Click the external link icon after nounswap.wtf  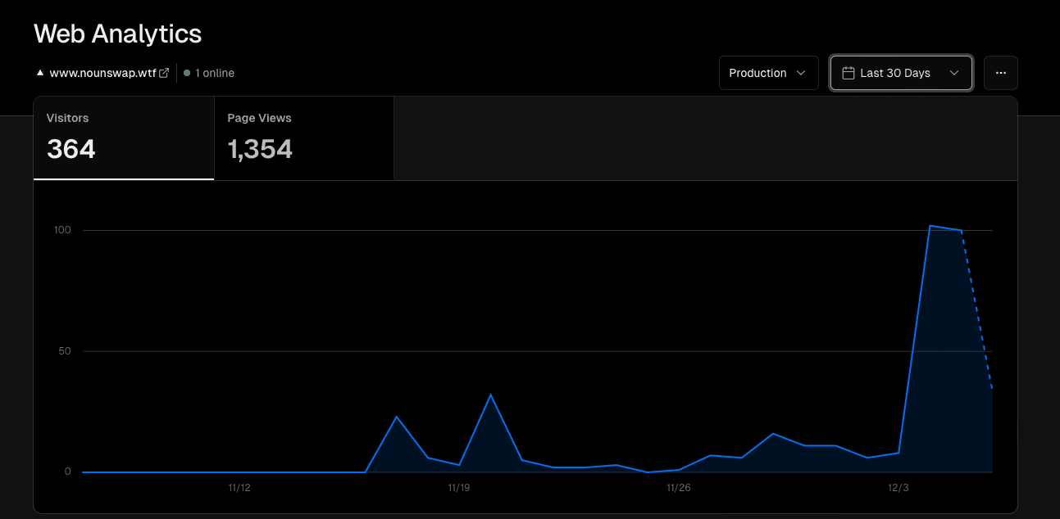tap(164, 73)
